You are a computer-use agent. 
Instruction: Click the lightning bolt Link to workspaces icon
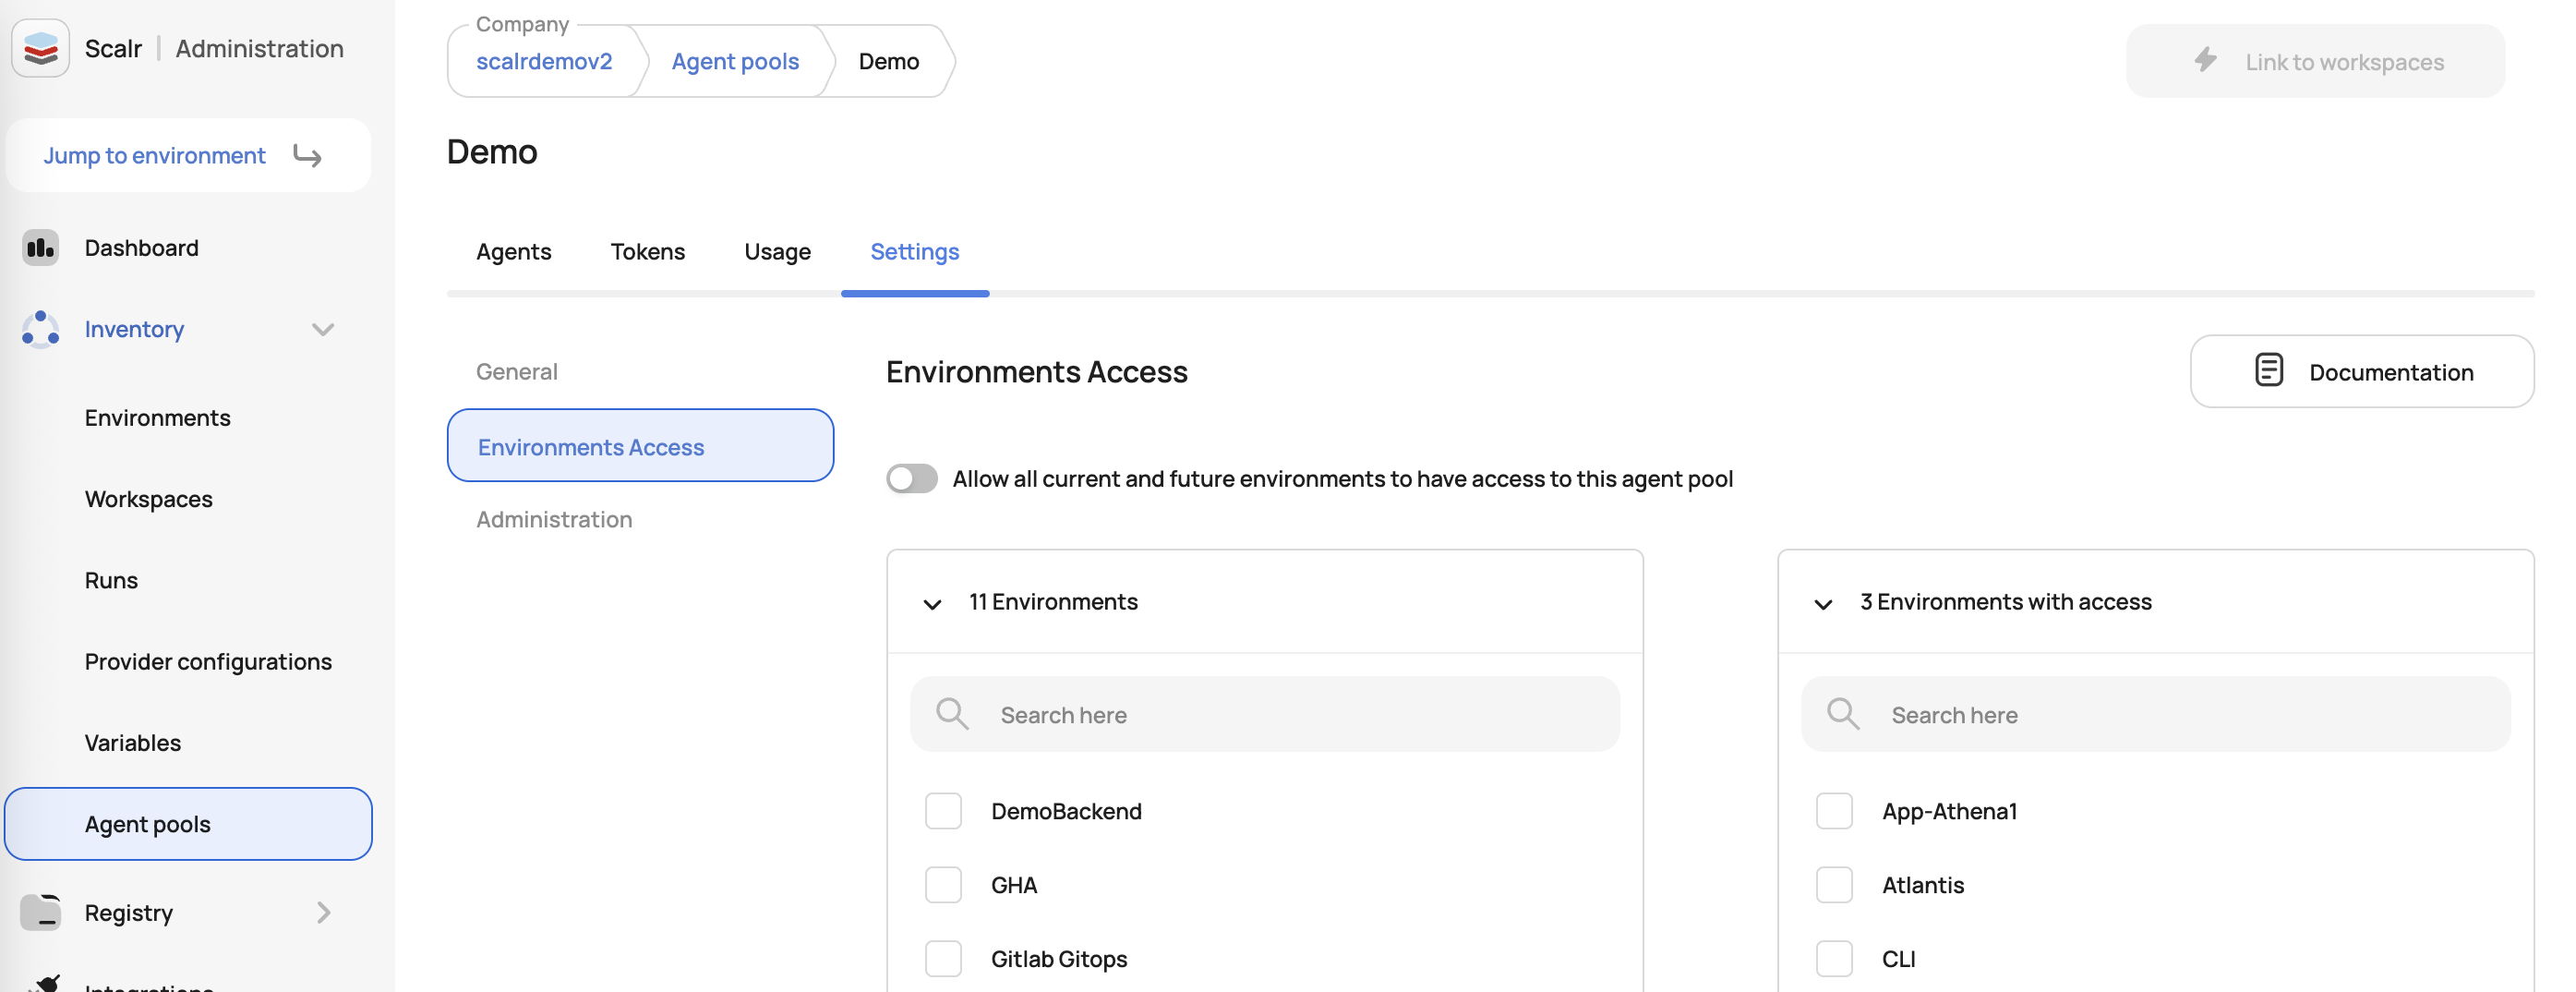(2205, 60)
